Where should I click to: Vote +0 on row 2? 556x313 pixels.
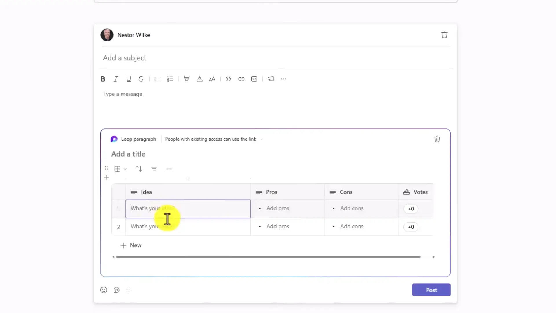pos(411,227)
